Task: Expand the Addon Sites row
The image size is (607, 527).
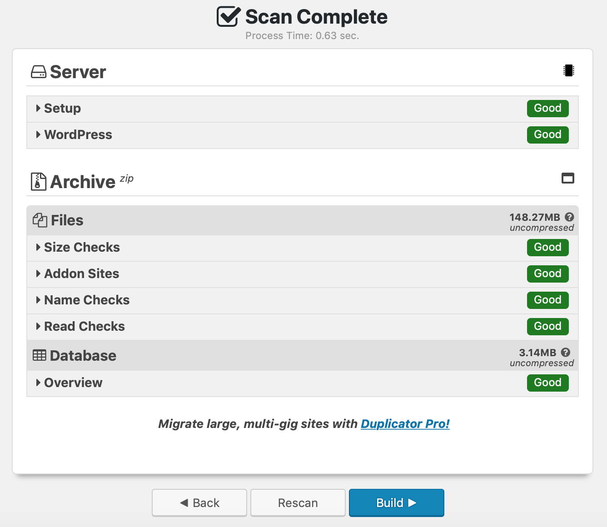Action: point(81,274)
